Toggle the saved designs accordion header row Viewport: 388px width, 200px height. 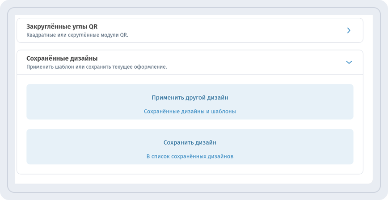point(190,62)
